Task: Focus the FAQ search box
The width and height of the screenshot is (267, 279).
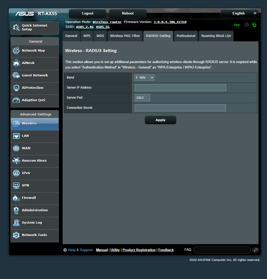Action: click(222, 250)
